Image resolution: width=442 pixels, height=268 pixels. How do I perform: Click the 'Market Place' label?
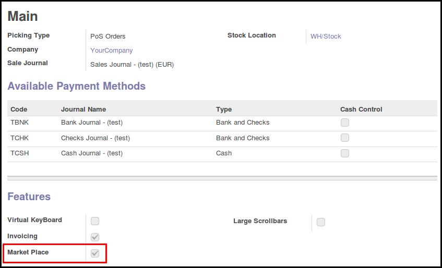coord(28,252)
